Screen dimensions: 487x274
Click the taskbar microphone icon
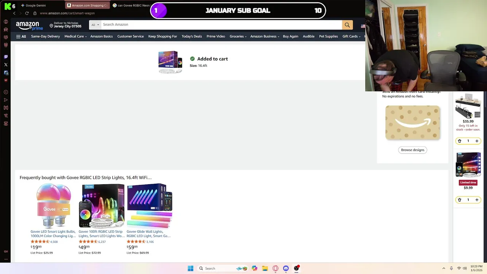click(451, 268)
